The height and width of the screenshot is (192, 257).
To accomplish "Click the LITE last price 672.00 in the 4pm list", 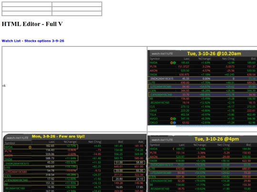I will tap(180, 169).
